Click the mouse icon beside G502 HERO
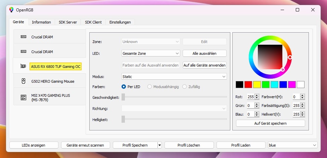The image size is (327, 158). [x=24, y=81]
